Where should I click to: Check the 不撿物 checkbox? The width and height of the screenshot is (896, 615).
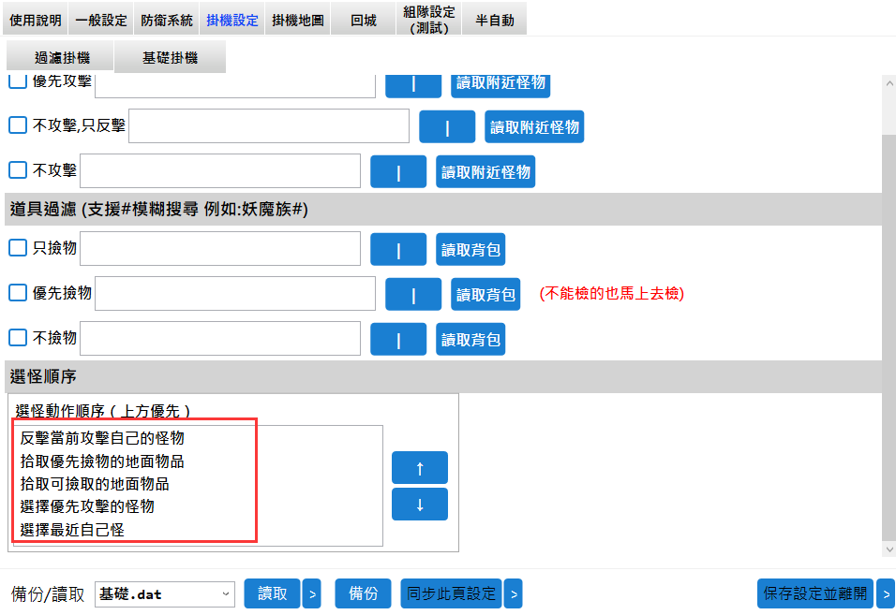pyautogui.click(x=18, y=338)
